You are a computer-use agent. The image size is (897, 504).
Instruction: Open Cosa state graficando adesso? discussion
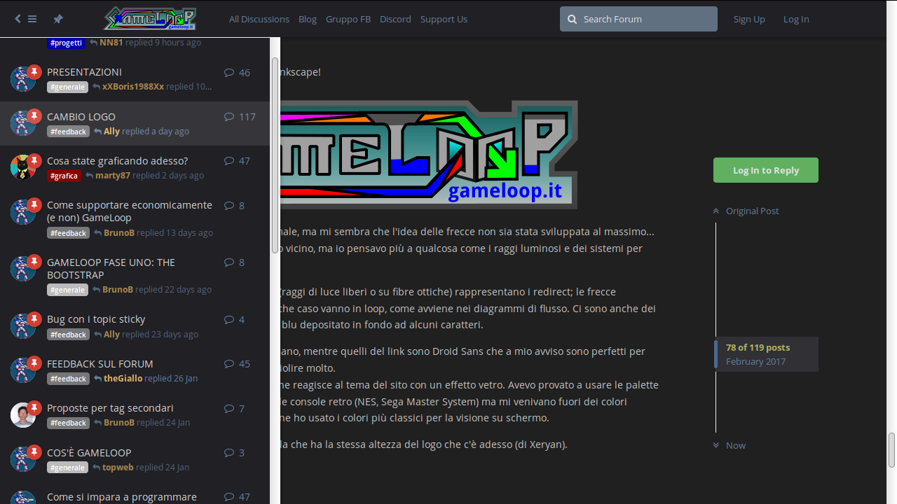(x=117, y=161)
